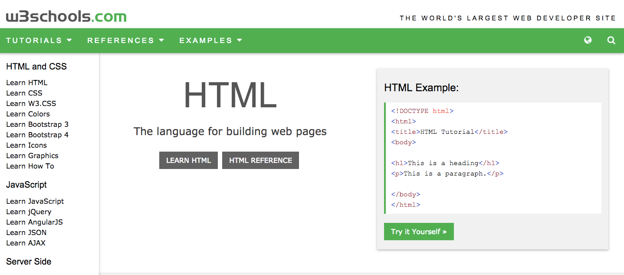Expand the Examples dropdown menu
Image resolution: width=624 pixels, height=275 pixels.
coord(211,40)
